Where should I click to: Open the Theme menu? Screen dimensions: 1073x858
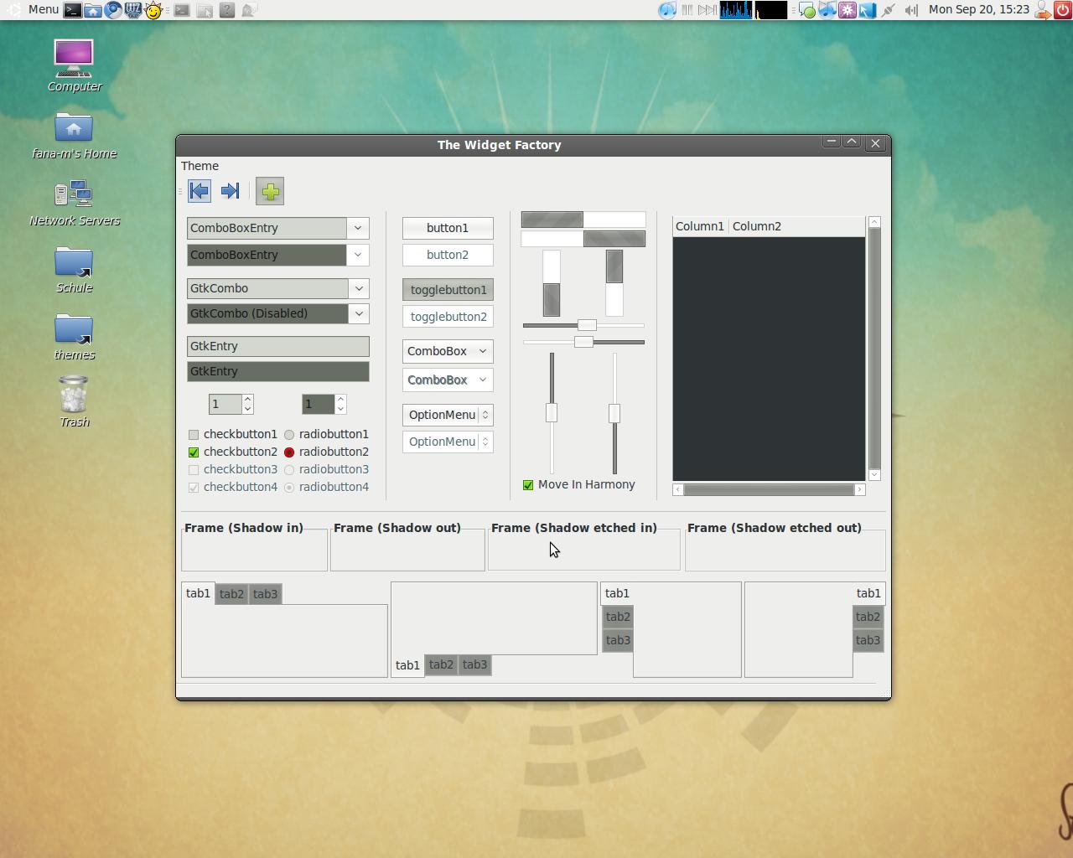click(200, 166)
